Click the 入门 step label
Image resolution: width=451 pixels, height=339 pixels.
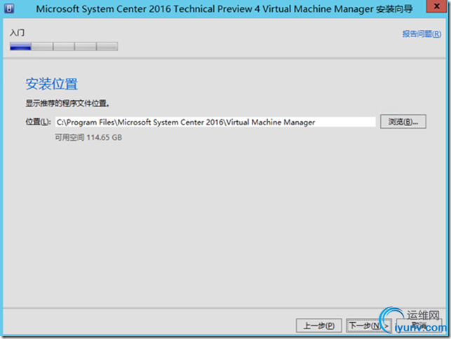[x=17, y=32]
